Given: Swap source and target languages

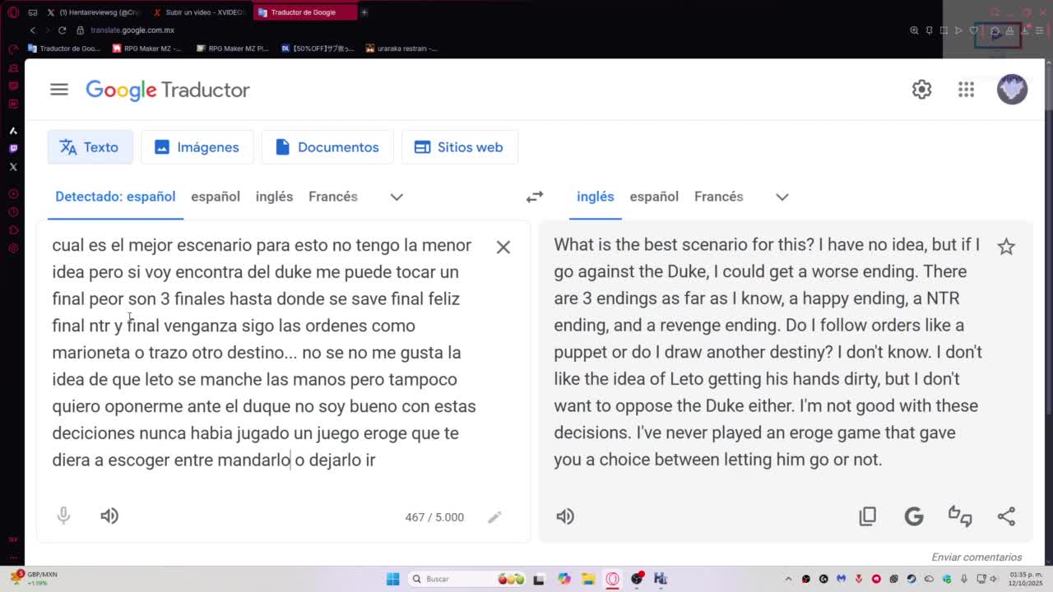Looking at the screenshot, I should coord(535,197).
